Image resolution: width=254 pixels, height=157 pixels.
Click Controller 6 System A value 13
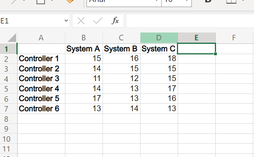pyautogui.click(x=84, y=109)
